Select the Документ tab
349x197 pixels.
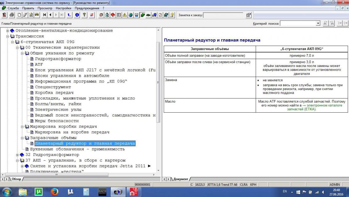pyautogui.click(x=181, y=179)
